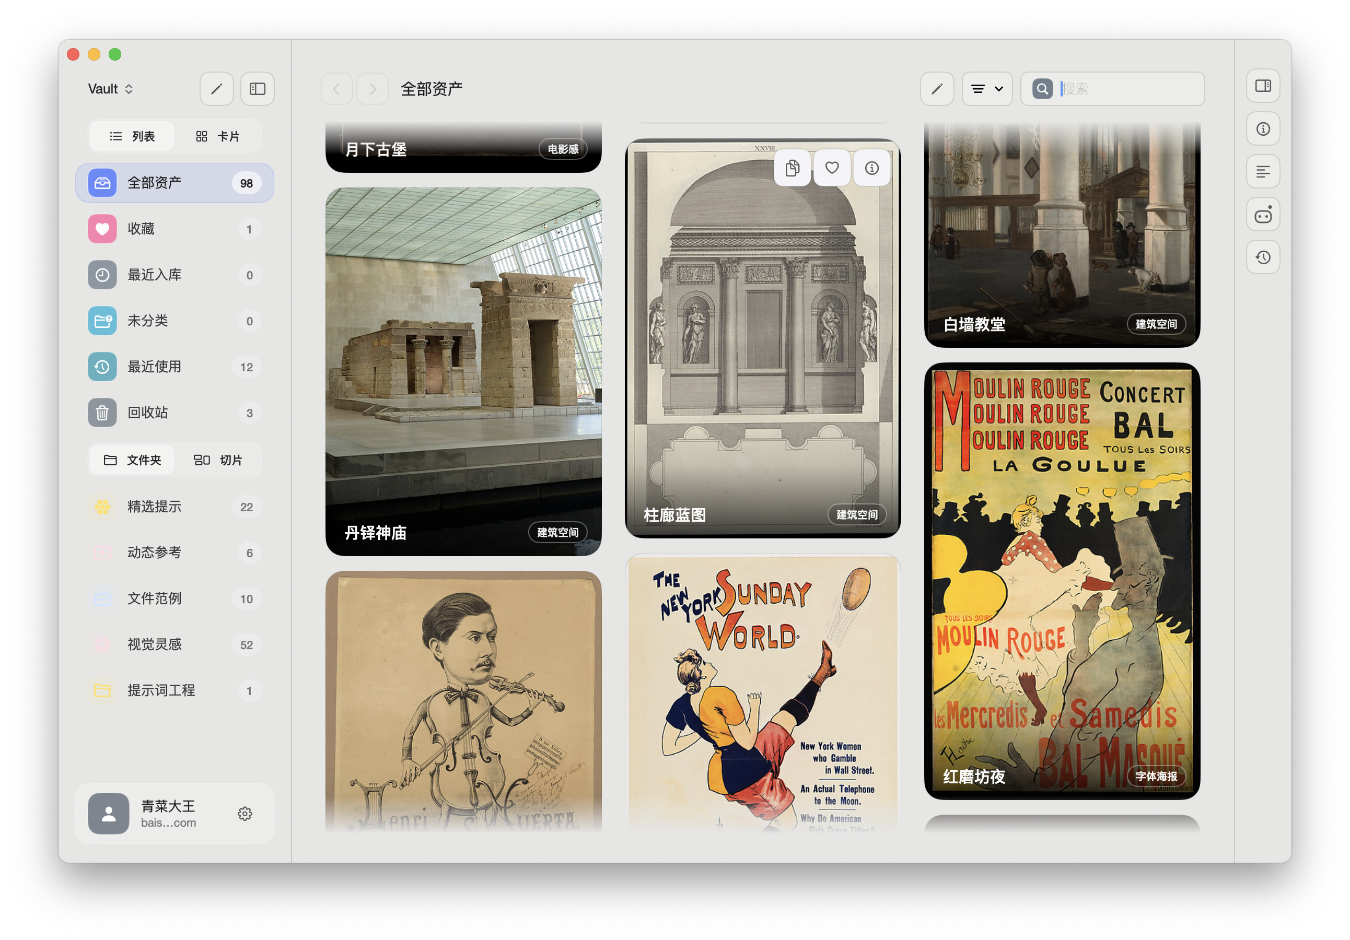Click the 建筑空间 tag on 丹铎神庙
Image resolution: width=1350 pixels, height=940 pixels.
(x=557, y=533)
